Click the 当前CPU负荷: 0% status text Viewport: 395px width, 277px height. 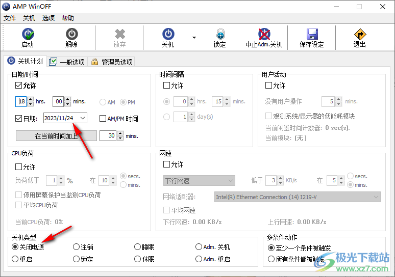point(39,222)
